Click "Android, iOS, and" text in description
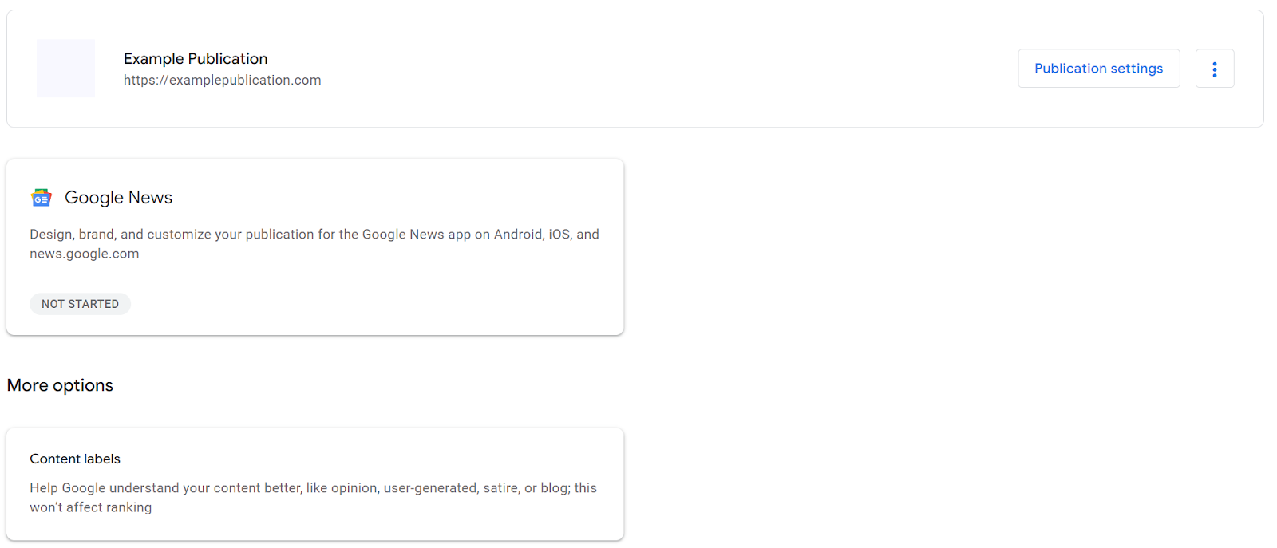 click(546, 235)
